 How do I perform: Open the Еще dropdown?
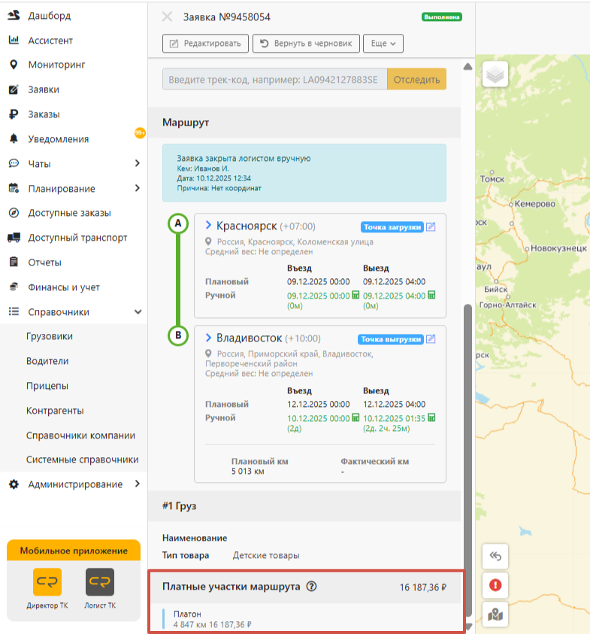(383, 44)
